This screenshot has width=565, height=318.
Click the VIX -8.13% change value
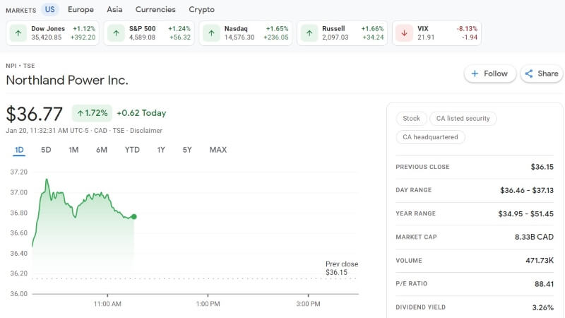click(x=467, y=28)
